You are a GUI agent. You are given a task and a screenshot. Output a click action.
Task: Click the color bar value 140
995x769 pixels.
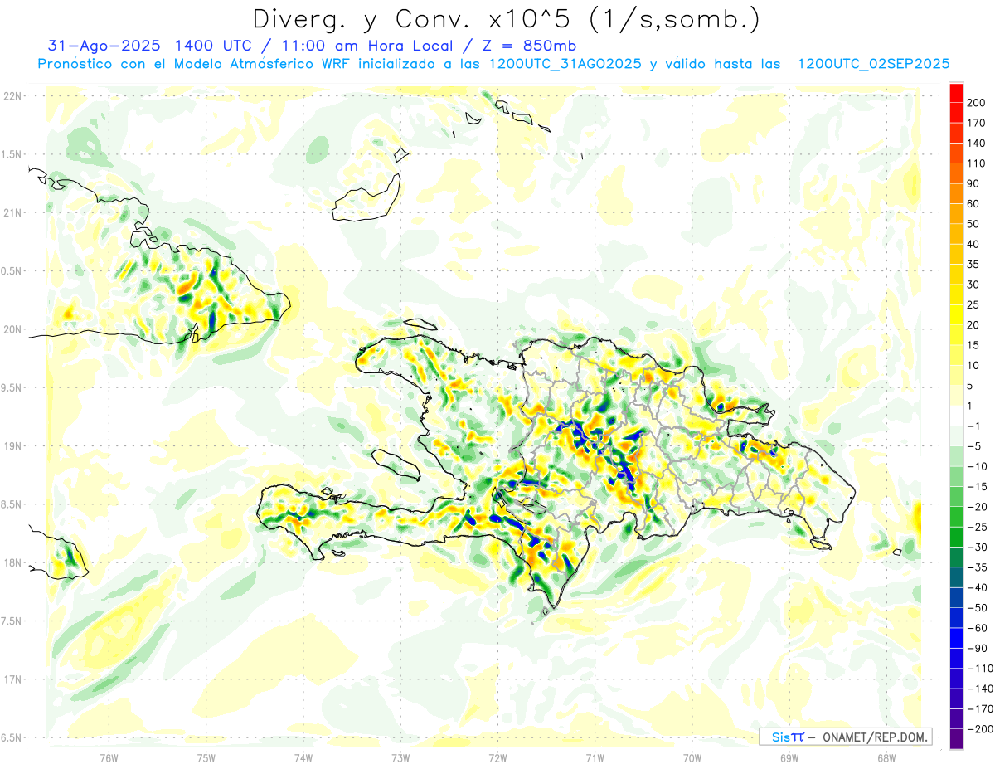click(x=976, y=143)
